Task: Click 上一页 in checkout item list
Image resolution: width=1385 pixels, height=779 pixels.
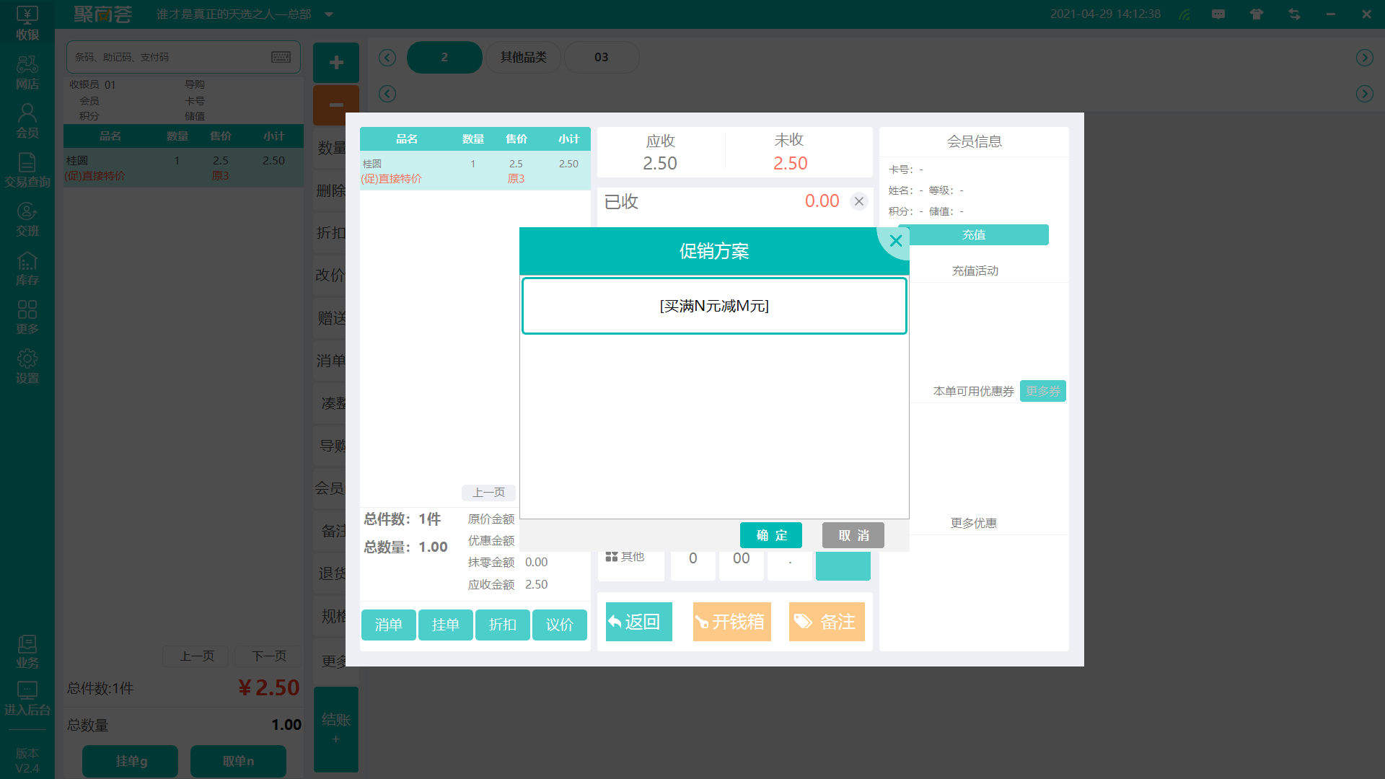Action: [x=488, y=493]
